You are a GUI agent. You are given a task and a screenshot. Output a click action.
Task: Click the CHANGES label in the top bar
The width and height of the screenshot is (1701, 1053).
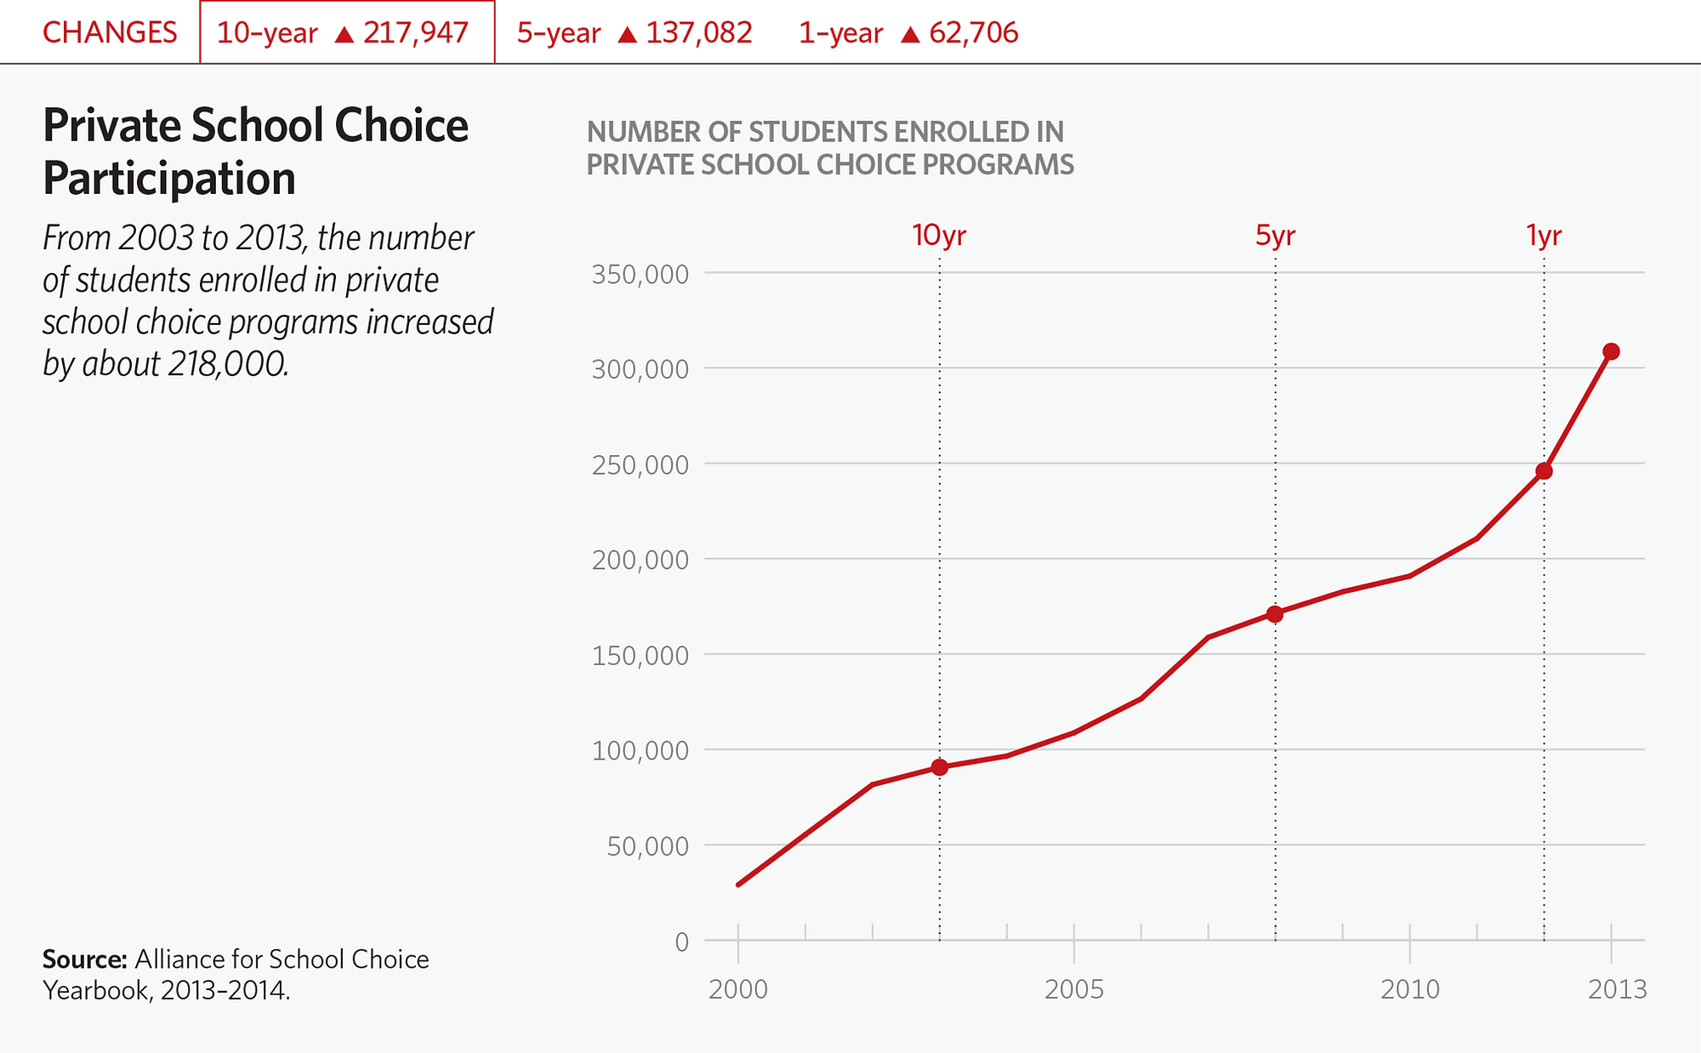pyautogui.click(x=110, y=32)
